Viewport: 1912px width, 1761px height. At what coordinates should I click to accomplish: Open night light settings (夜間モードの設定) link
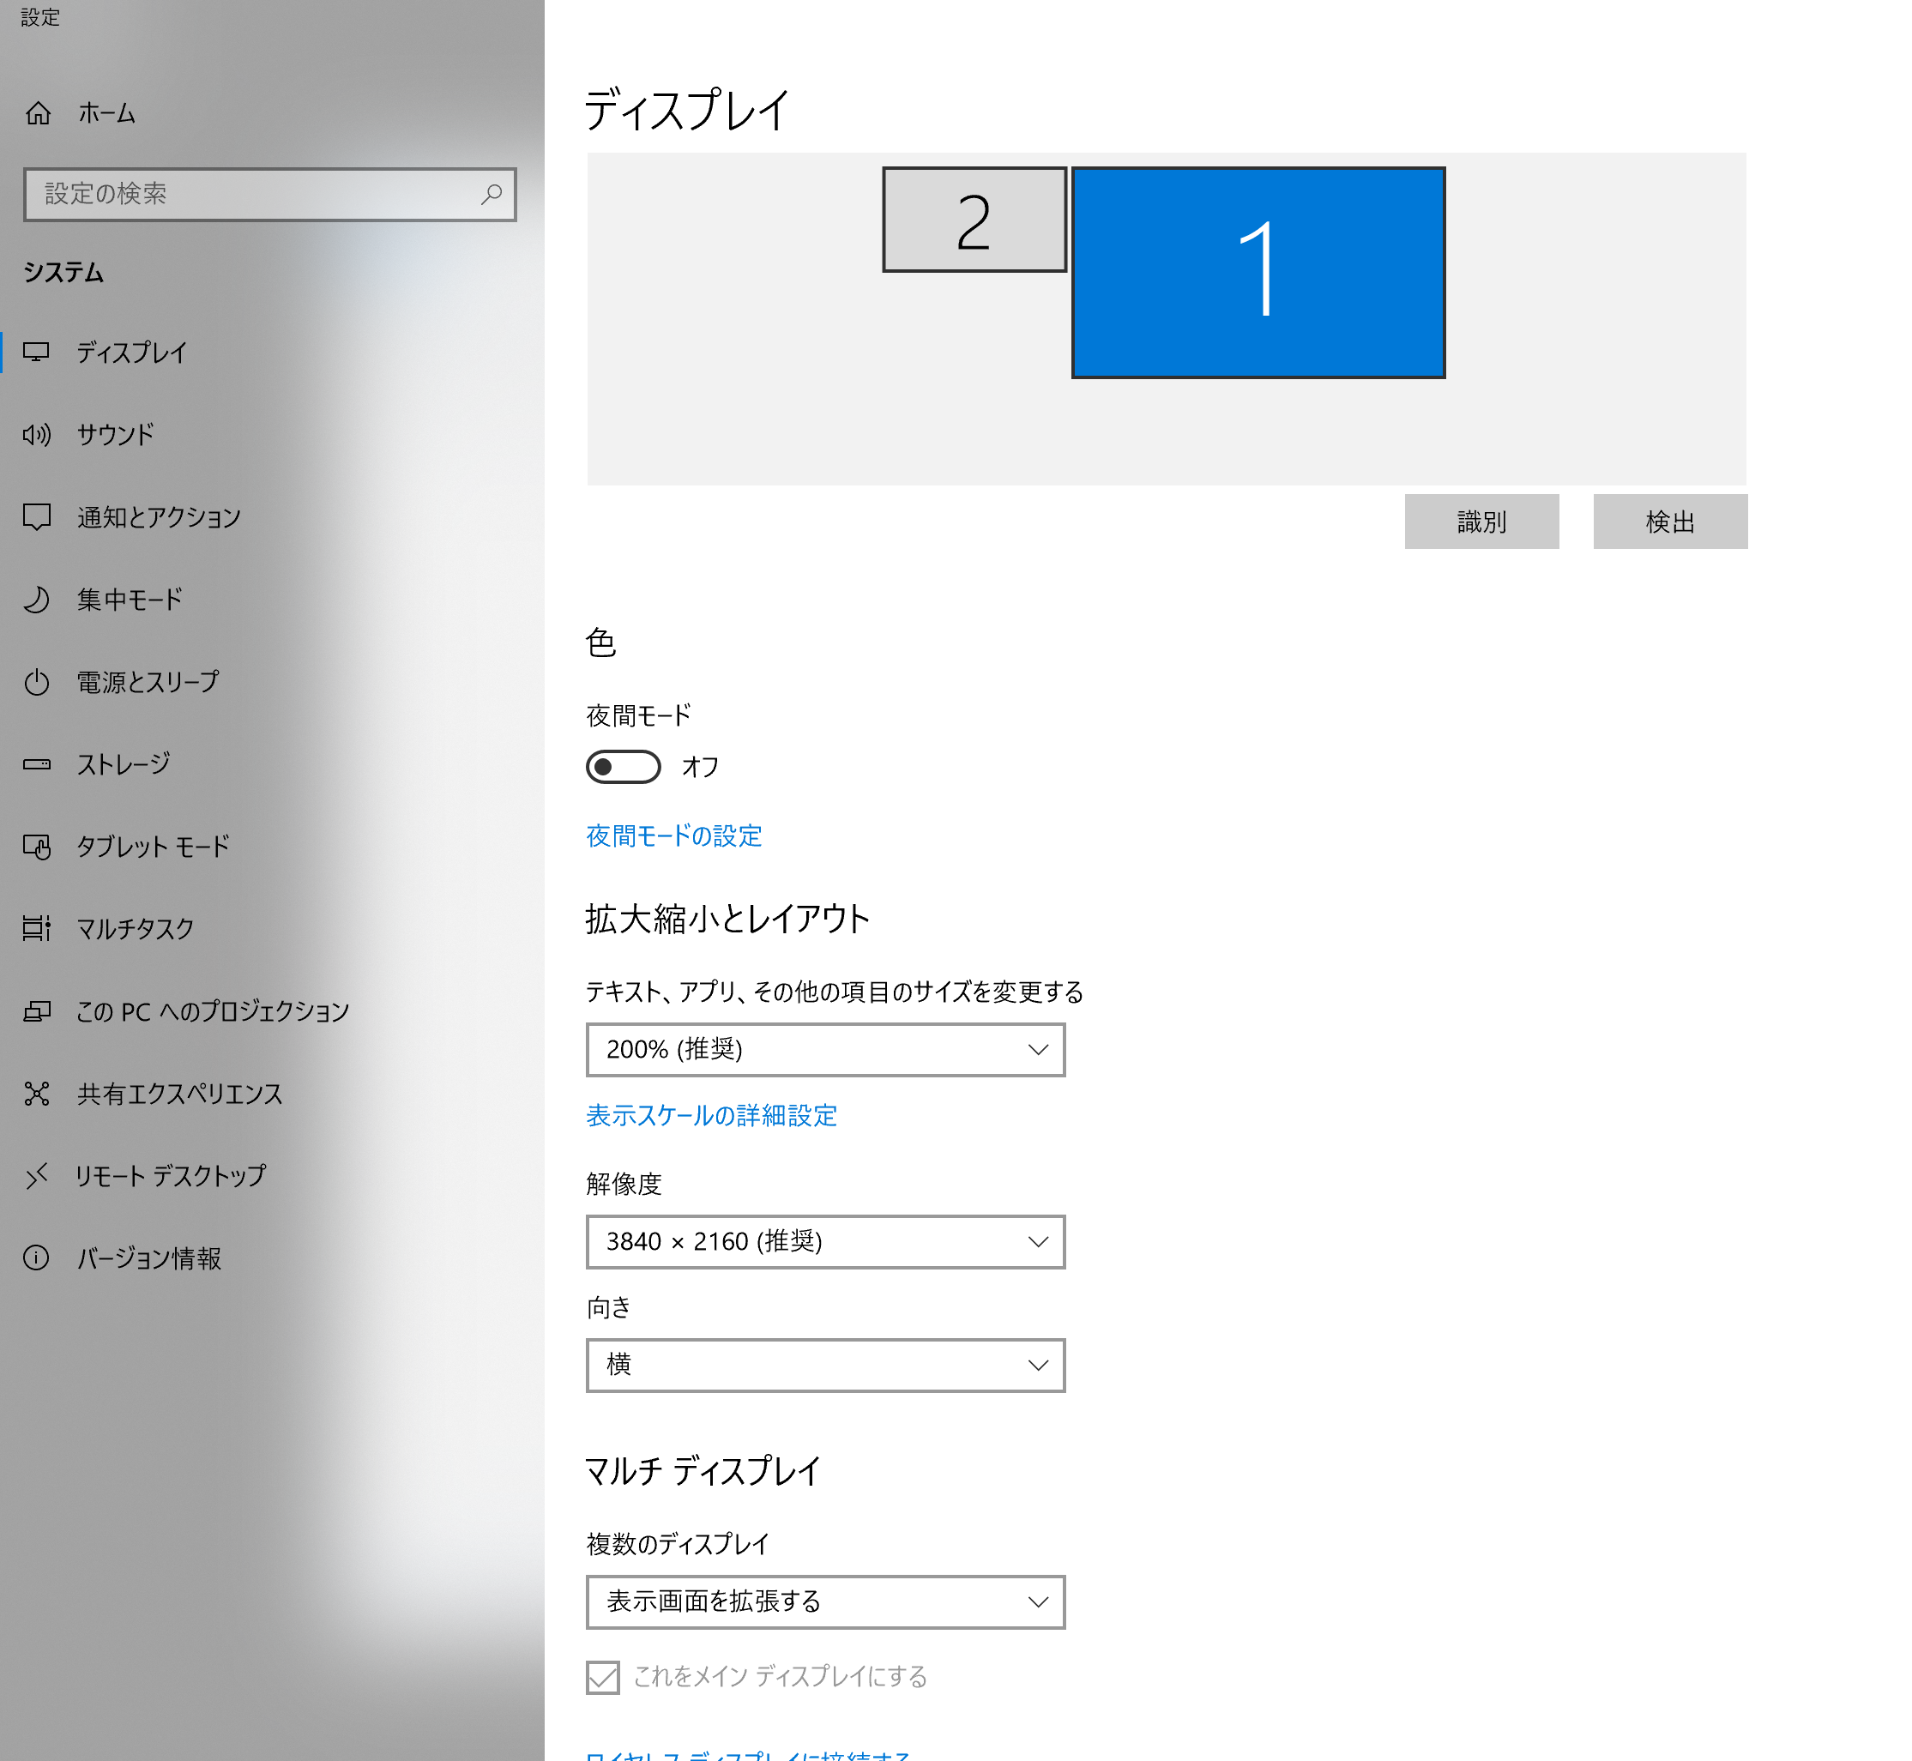[673, 836]
